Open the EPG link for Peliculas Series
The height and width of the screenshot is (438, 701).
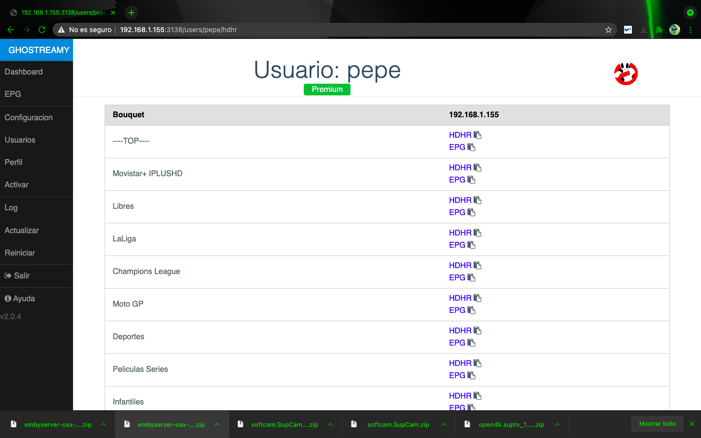(457, 375)
